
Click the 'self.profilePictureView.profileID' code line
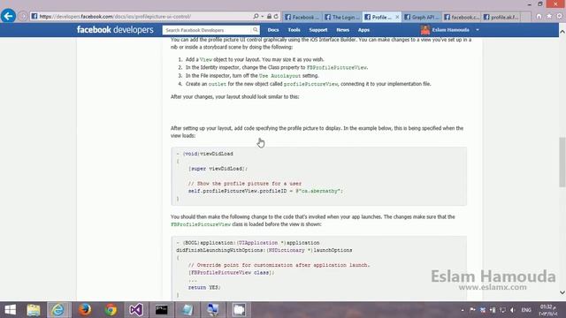[265, 191]
